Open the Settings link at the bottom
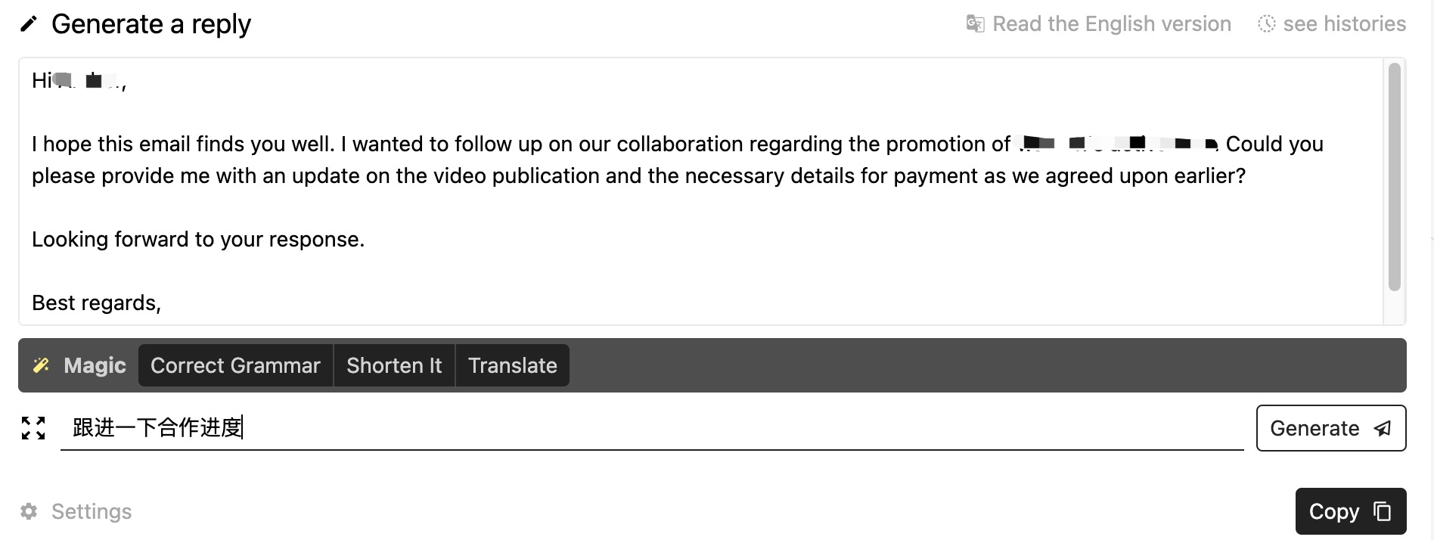 point(91,511)
